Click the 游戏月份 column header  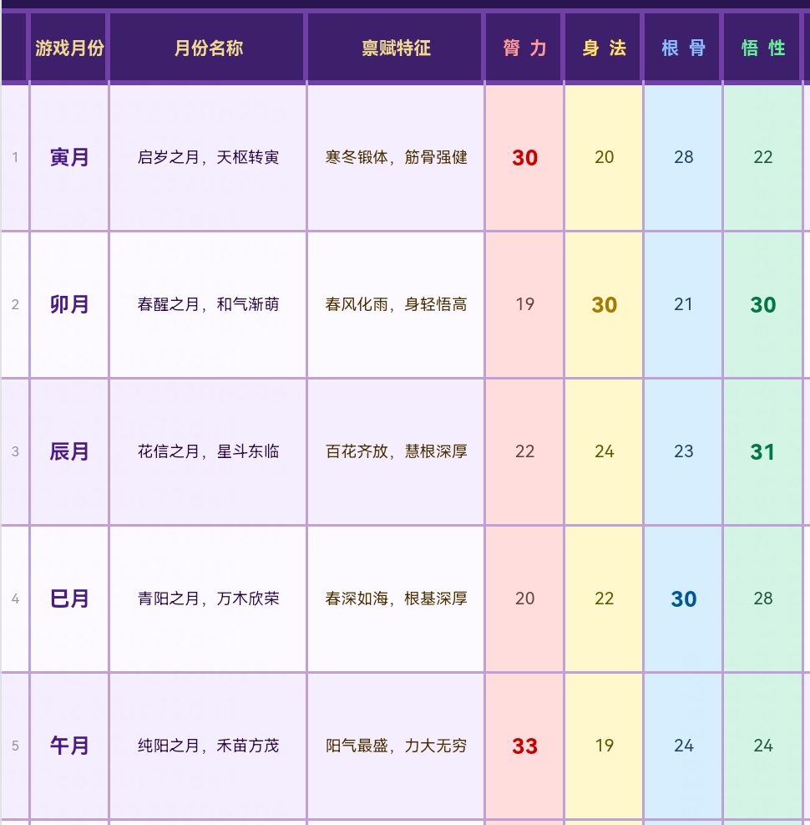[69, 48]
